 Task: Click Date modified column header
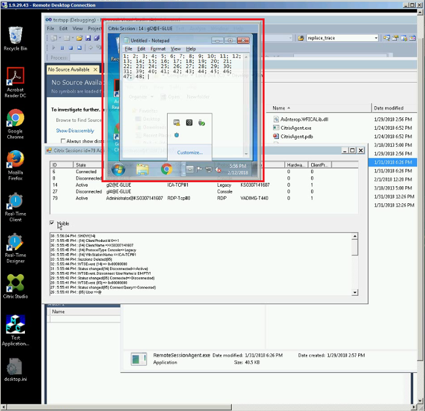pos(394,108)
